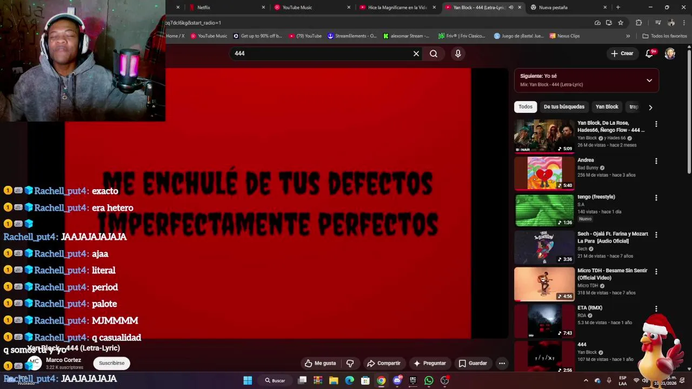Mute the Yan Block tab audio

[511, 7]
